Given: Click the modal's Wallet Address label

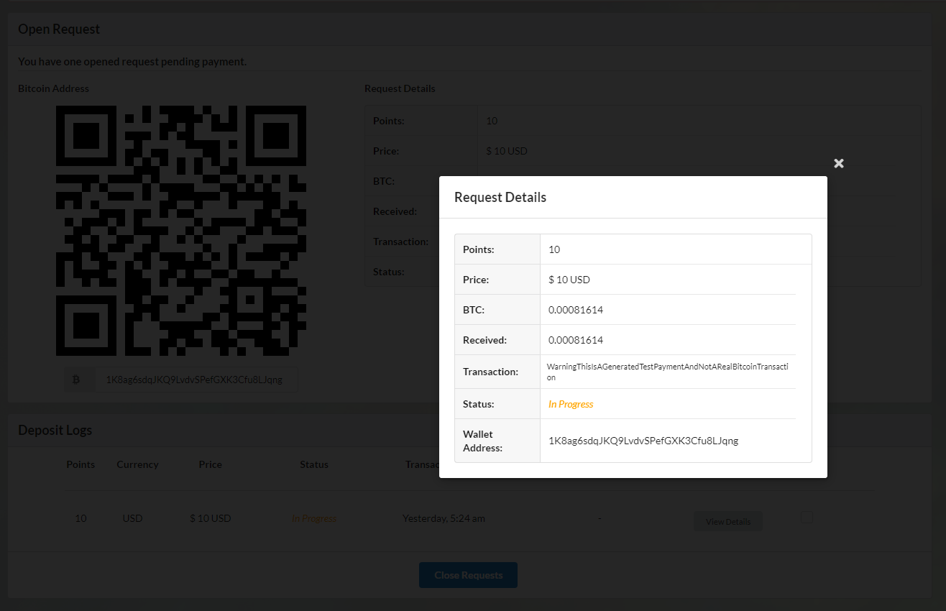Looking at the screenshot, I should pos(484,441).
